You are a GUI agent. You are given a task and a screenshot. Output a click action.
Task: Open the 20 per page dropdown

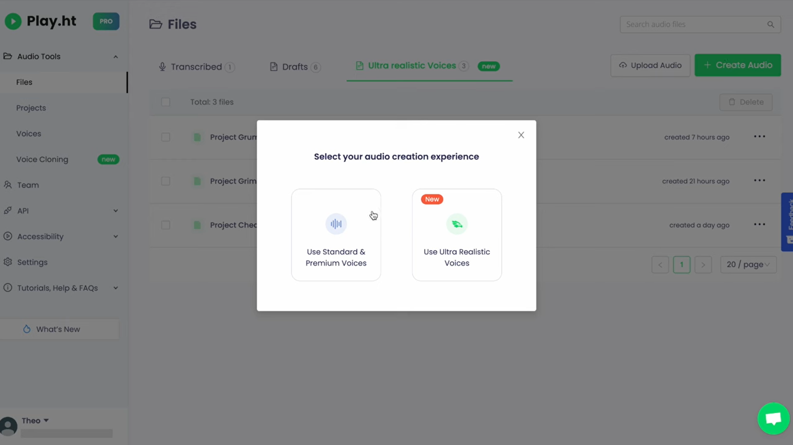click(x=748, y=264)
